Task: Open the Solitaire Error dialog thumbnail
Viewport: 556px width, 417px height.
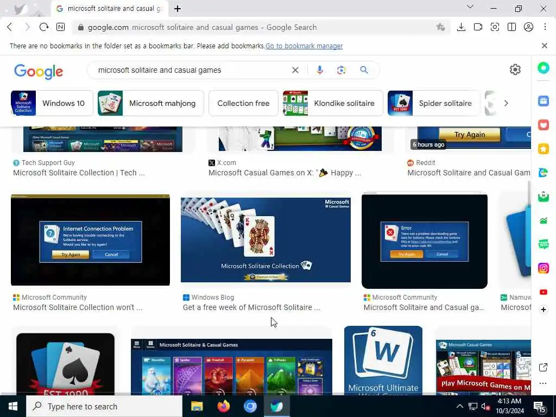Action: (425, 241)
